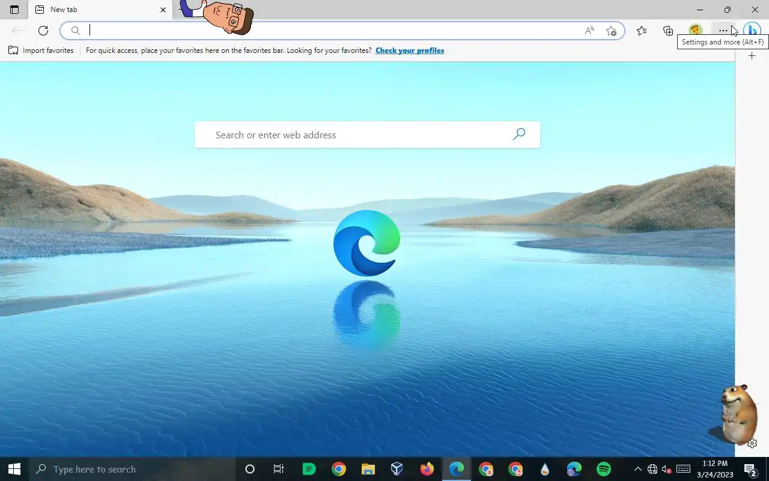Add a sidebar app with plus icon
This screenshot has height=481, width=769.
pyautogui.click(x=752, y=56)
